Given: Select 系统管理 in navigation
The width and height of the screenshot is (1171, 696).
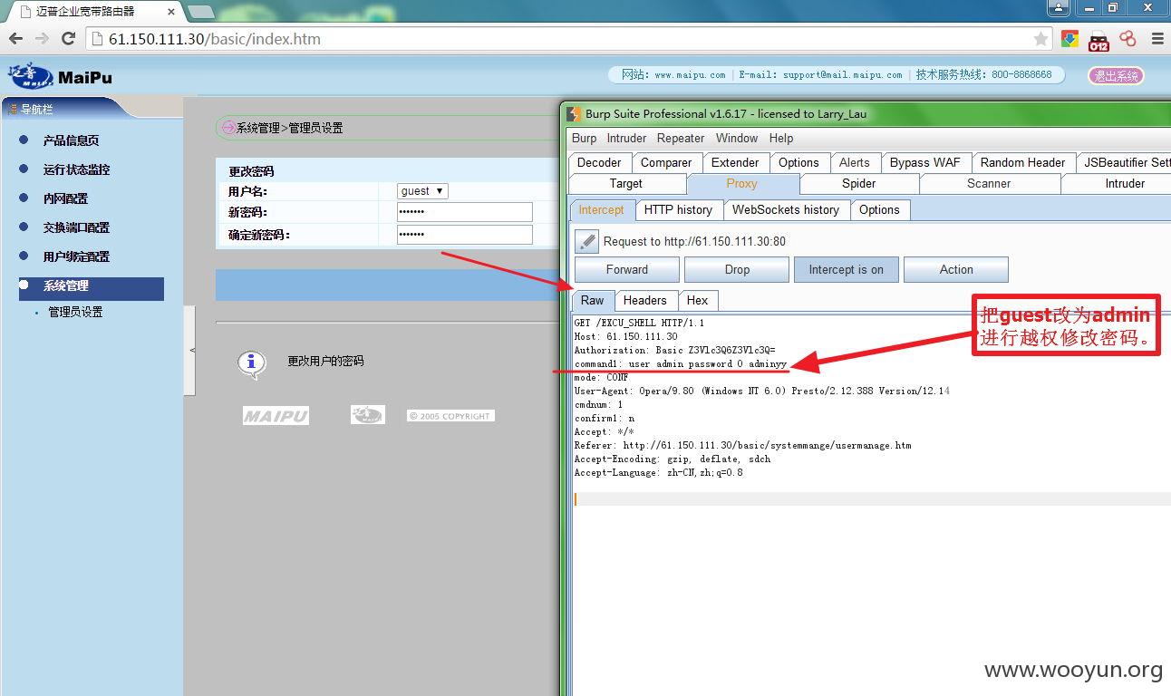Looking at the screenshot, I should coord(92,287).
